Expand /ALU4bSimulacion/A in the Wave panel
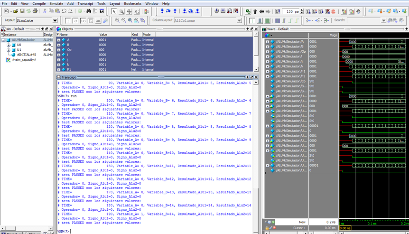This screenshot has width=409, height=234. pos(267,42)
